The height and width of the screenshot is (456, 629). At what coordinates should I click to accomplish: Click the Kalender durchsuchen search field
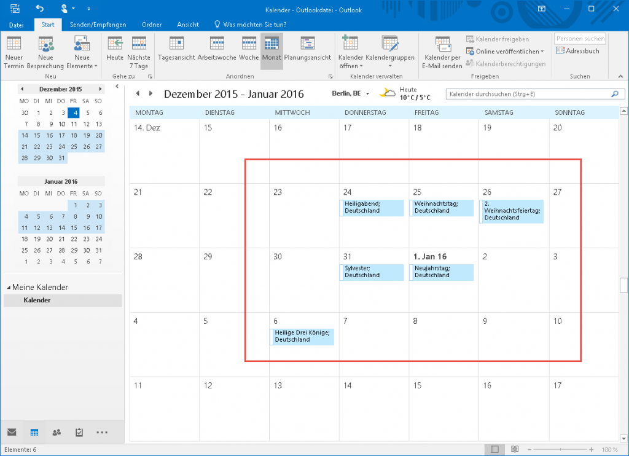coord(527,95)
